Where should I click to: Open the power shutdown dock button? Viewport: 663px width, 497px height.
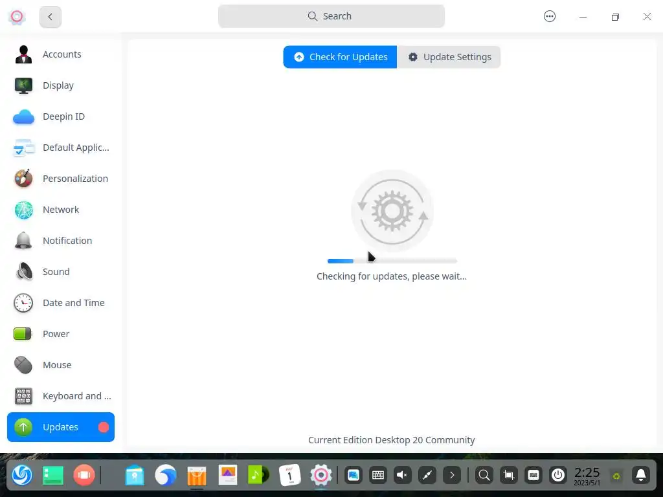click(x=558, y=476)
